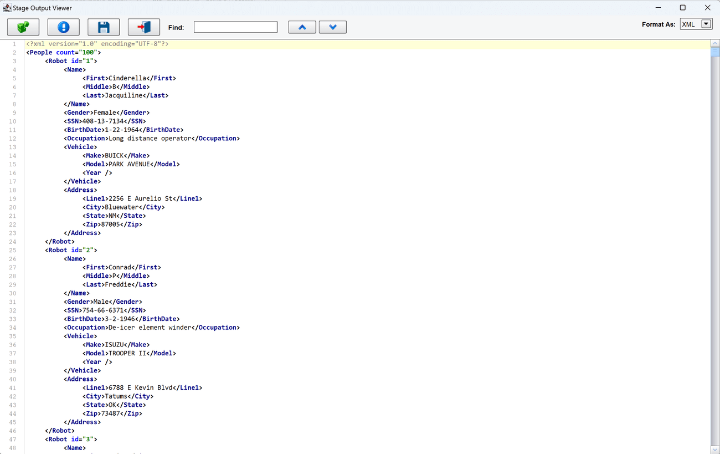Click the Stage Output Viewer title icon
The height and width of the screenshot is (454, 720).
pyautogui.click(x=7, y=8)
